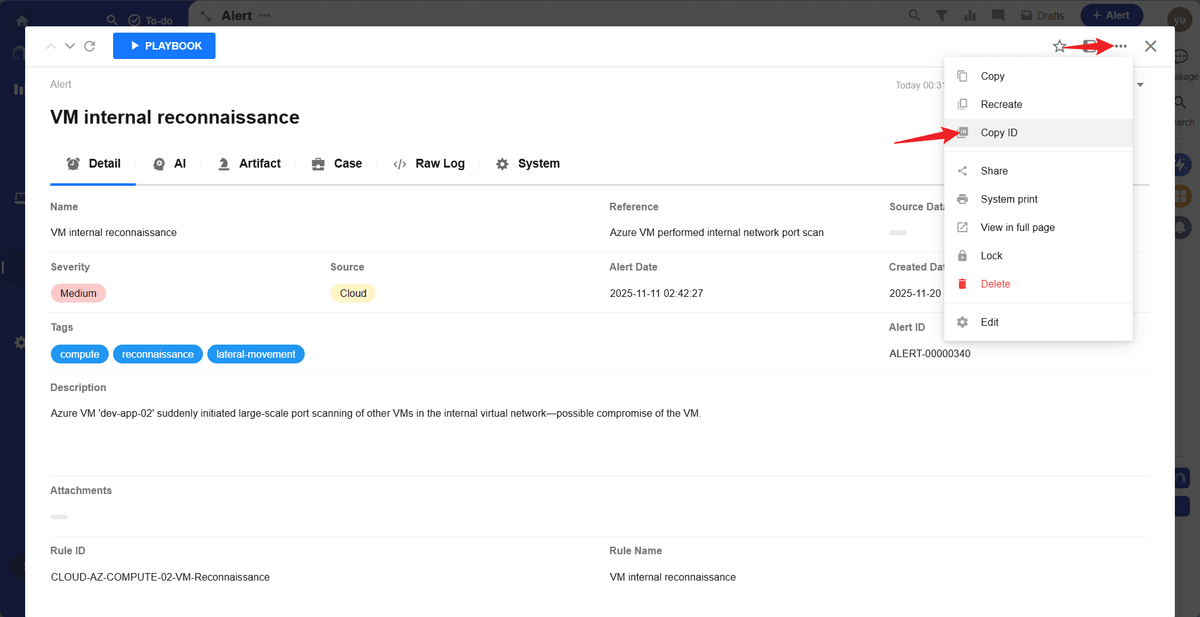Image resolution: width=1200 pixels, height=617 pixels.
Task: Lock this alert from the menu
Action: [x=991, y=255]
